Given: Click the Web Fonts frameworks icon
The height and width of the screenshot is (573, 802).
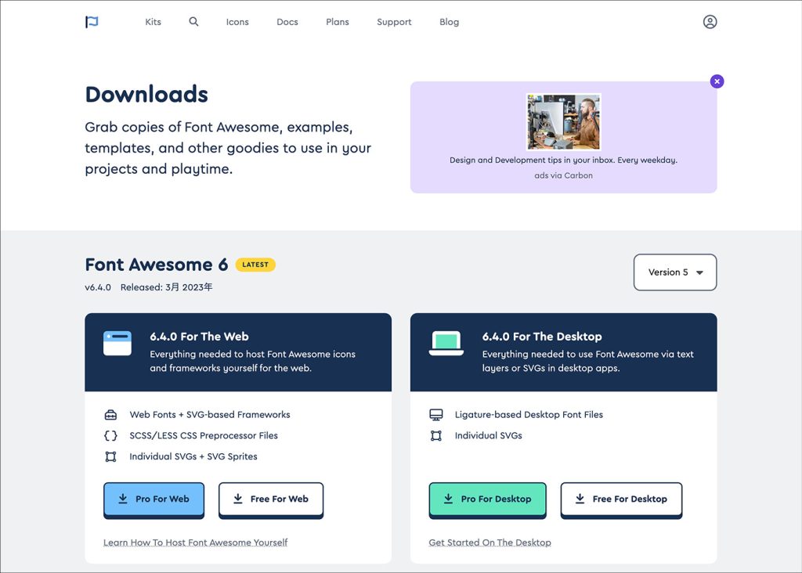Looking at the screenshot, I should pos(110,414).
